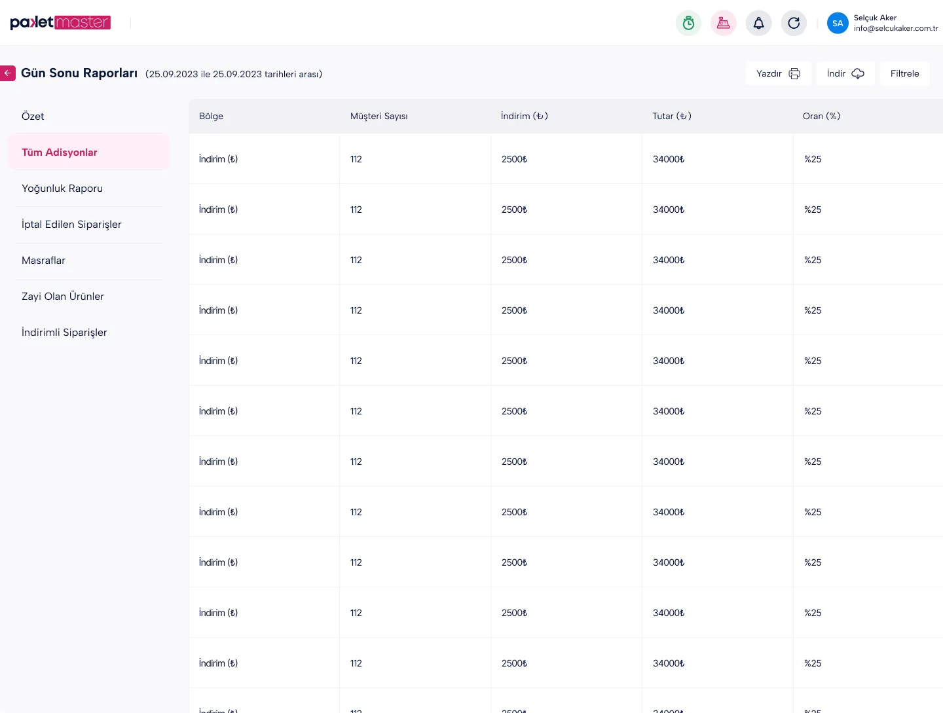Image resolution: width=943 pixels, height=713 pixels.
Task: Open Zayi Olan Ürünler report
Action: click(x=88, y=296)
